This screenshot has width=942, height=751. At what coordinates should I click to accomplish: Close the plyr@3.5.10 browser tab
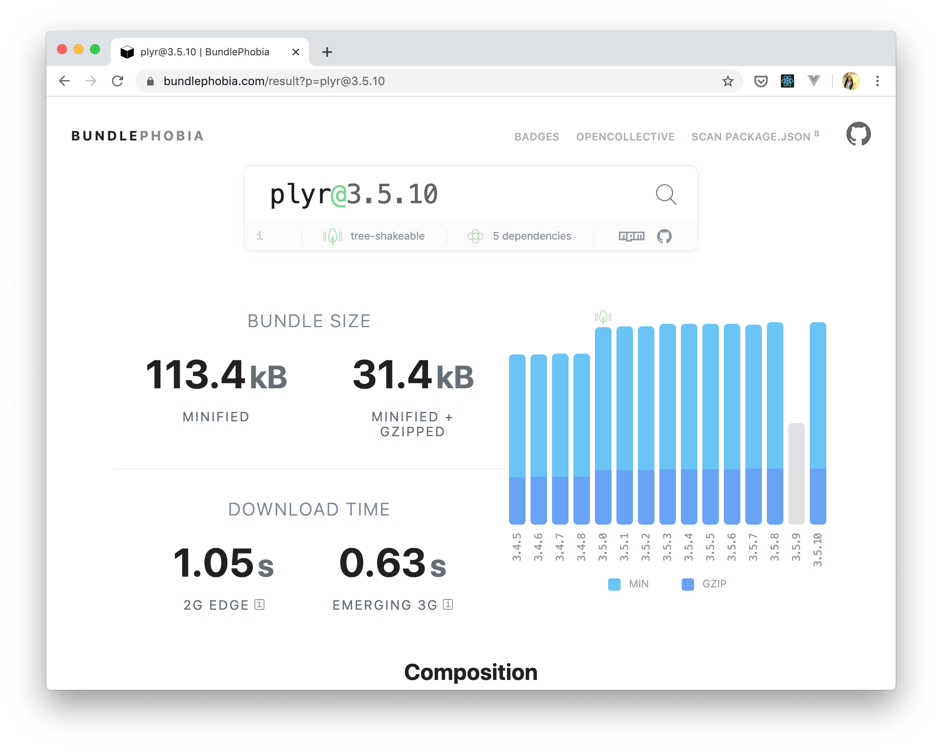click(296, 52)
